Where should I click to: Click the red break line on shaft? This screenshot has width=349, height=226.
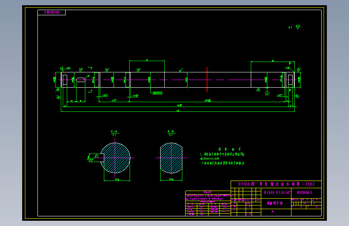click(207, 80)
